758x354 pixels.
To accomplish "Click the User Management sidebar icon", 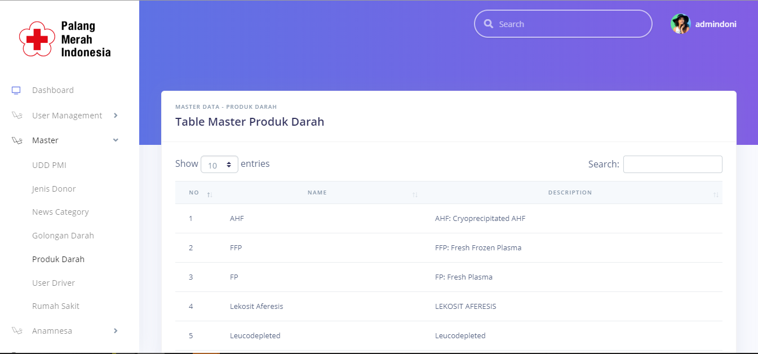I will 17,116.
